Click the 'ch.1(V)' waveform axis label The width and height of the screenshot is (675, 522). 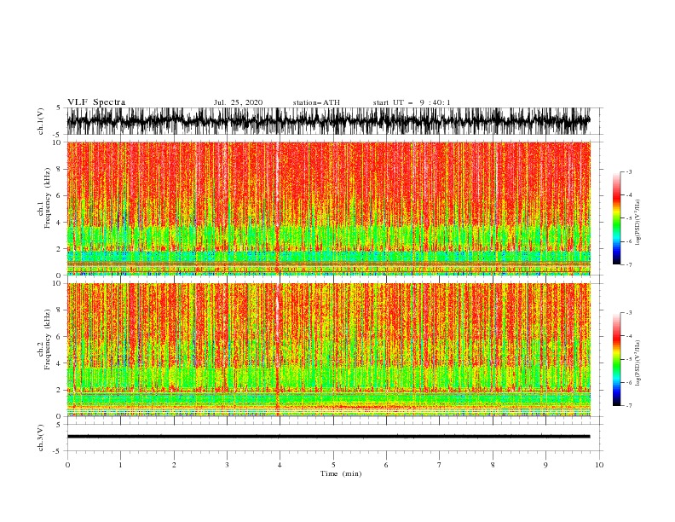pyautogui.click(x=41, y=121)
